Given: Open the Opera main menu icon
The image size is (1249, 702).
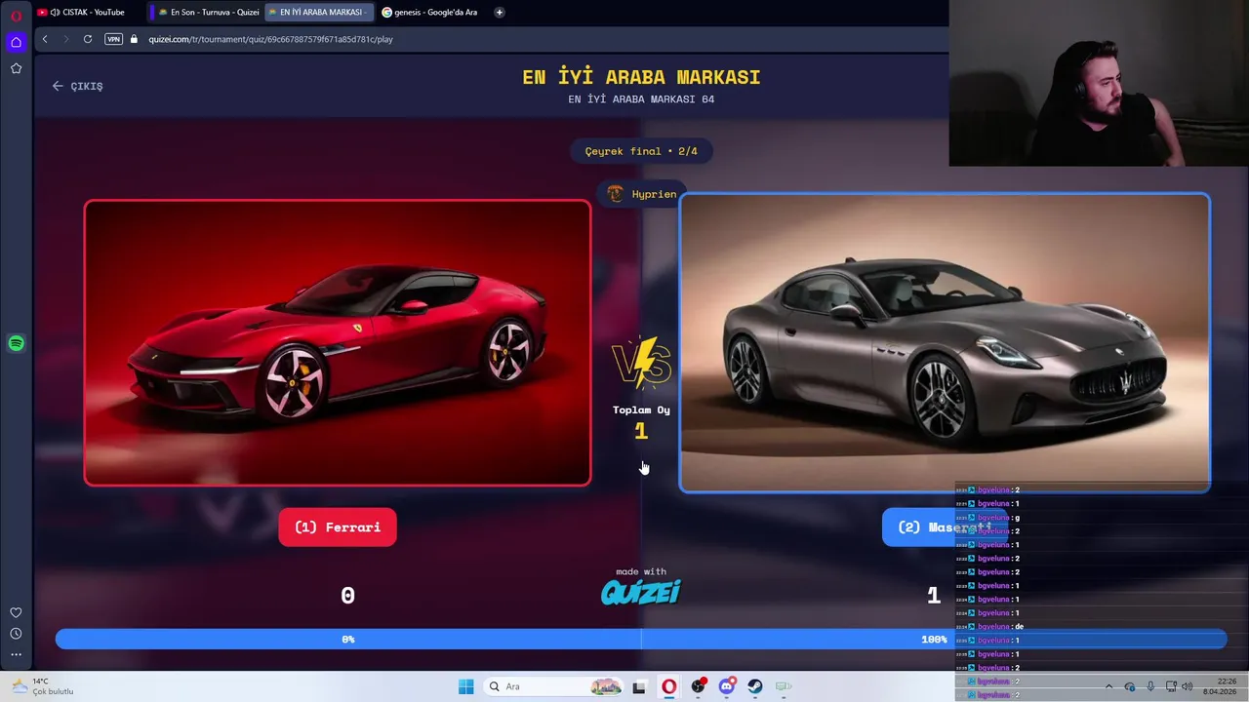Looking at the screenshot, I should (x=16, y=16).
